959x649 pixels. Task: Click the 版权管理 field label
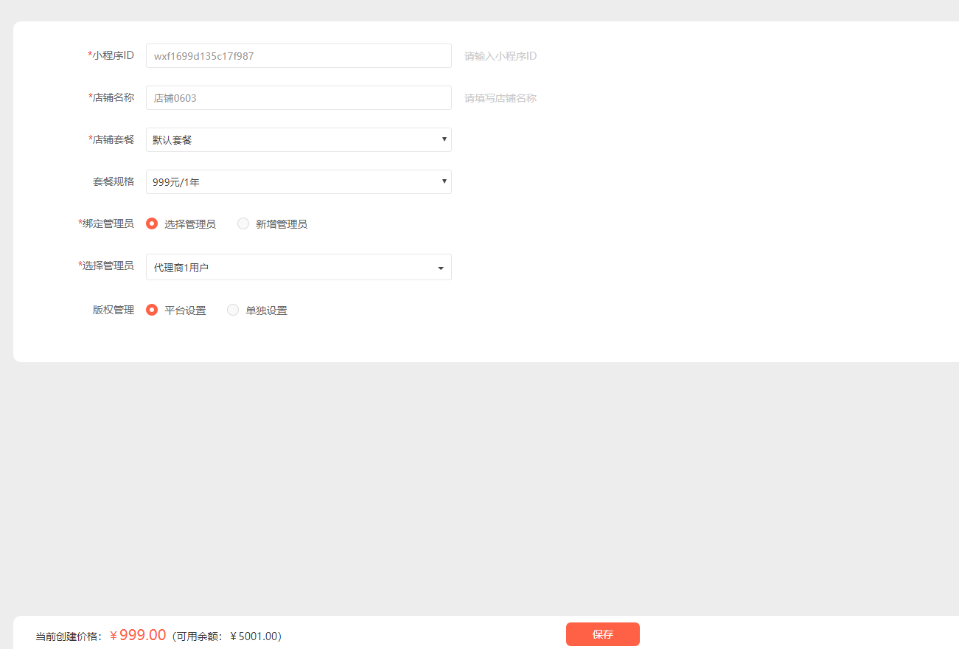(x=113, y=310)
